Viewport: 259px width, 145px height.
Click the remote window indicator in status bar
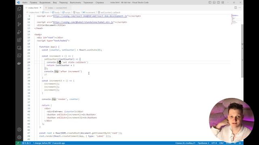[18, 143]
